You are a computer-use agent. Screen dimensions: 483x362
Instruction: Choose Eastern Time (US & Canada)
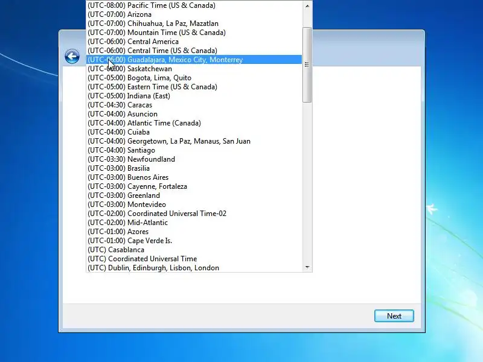click(x=194, y=87)
